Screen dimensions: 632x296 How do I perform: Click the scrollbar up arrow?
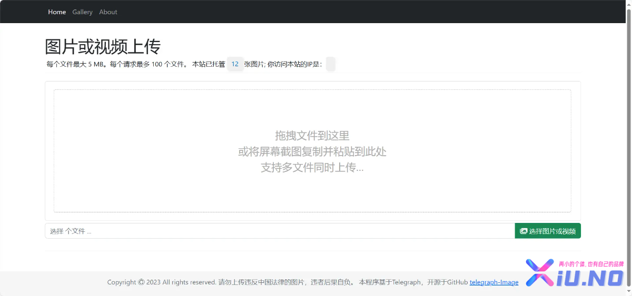(x=628, y=4)
